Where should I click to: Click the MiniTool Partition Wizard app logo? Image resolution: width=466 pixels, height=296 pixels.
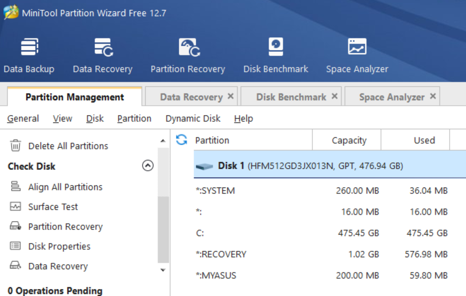pyautogui.click(x=11, y=12)
